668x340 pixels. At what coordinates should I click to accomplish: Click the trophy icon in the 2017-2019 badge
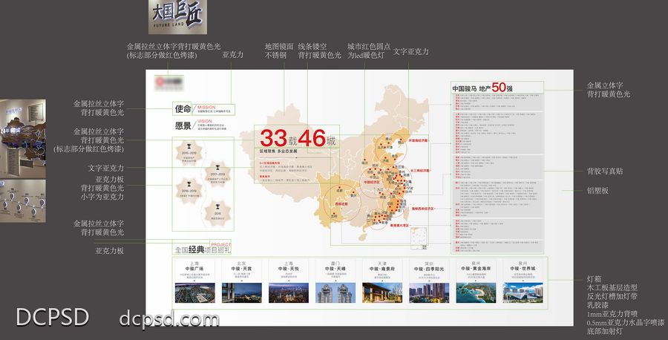pyautogui.click(x=217, y=167)
